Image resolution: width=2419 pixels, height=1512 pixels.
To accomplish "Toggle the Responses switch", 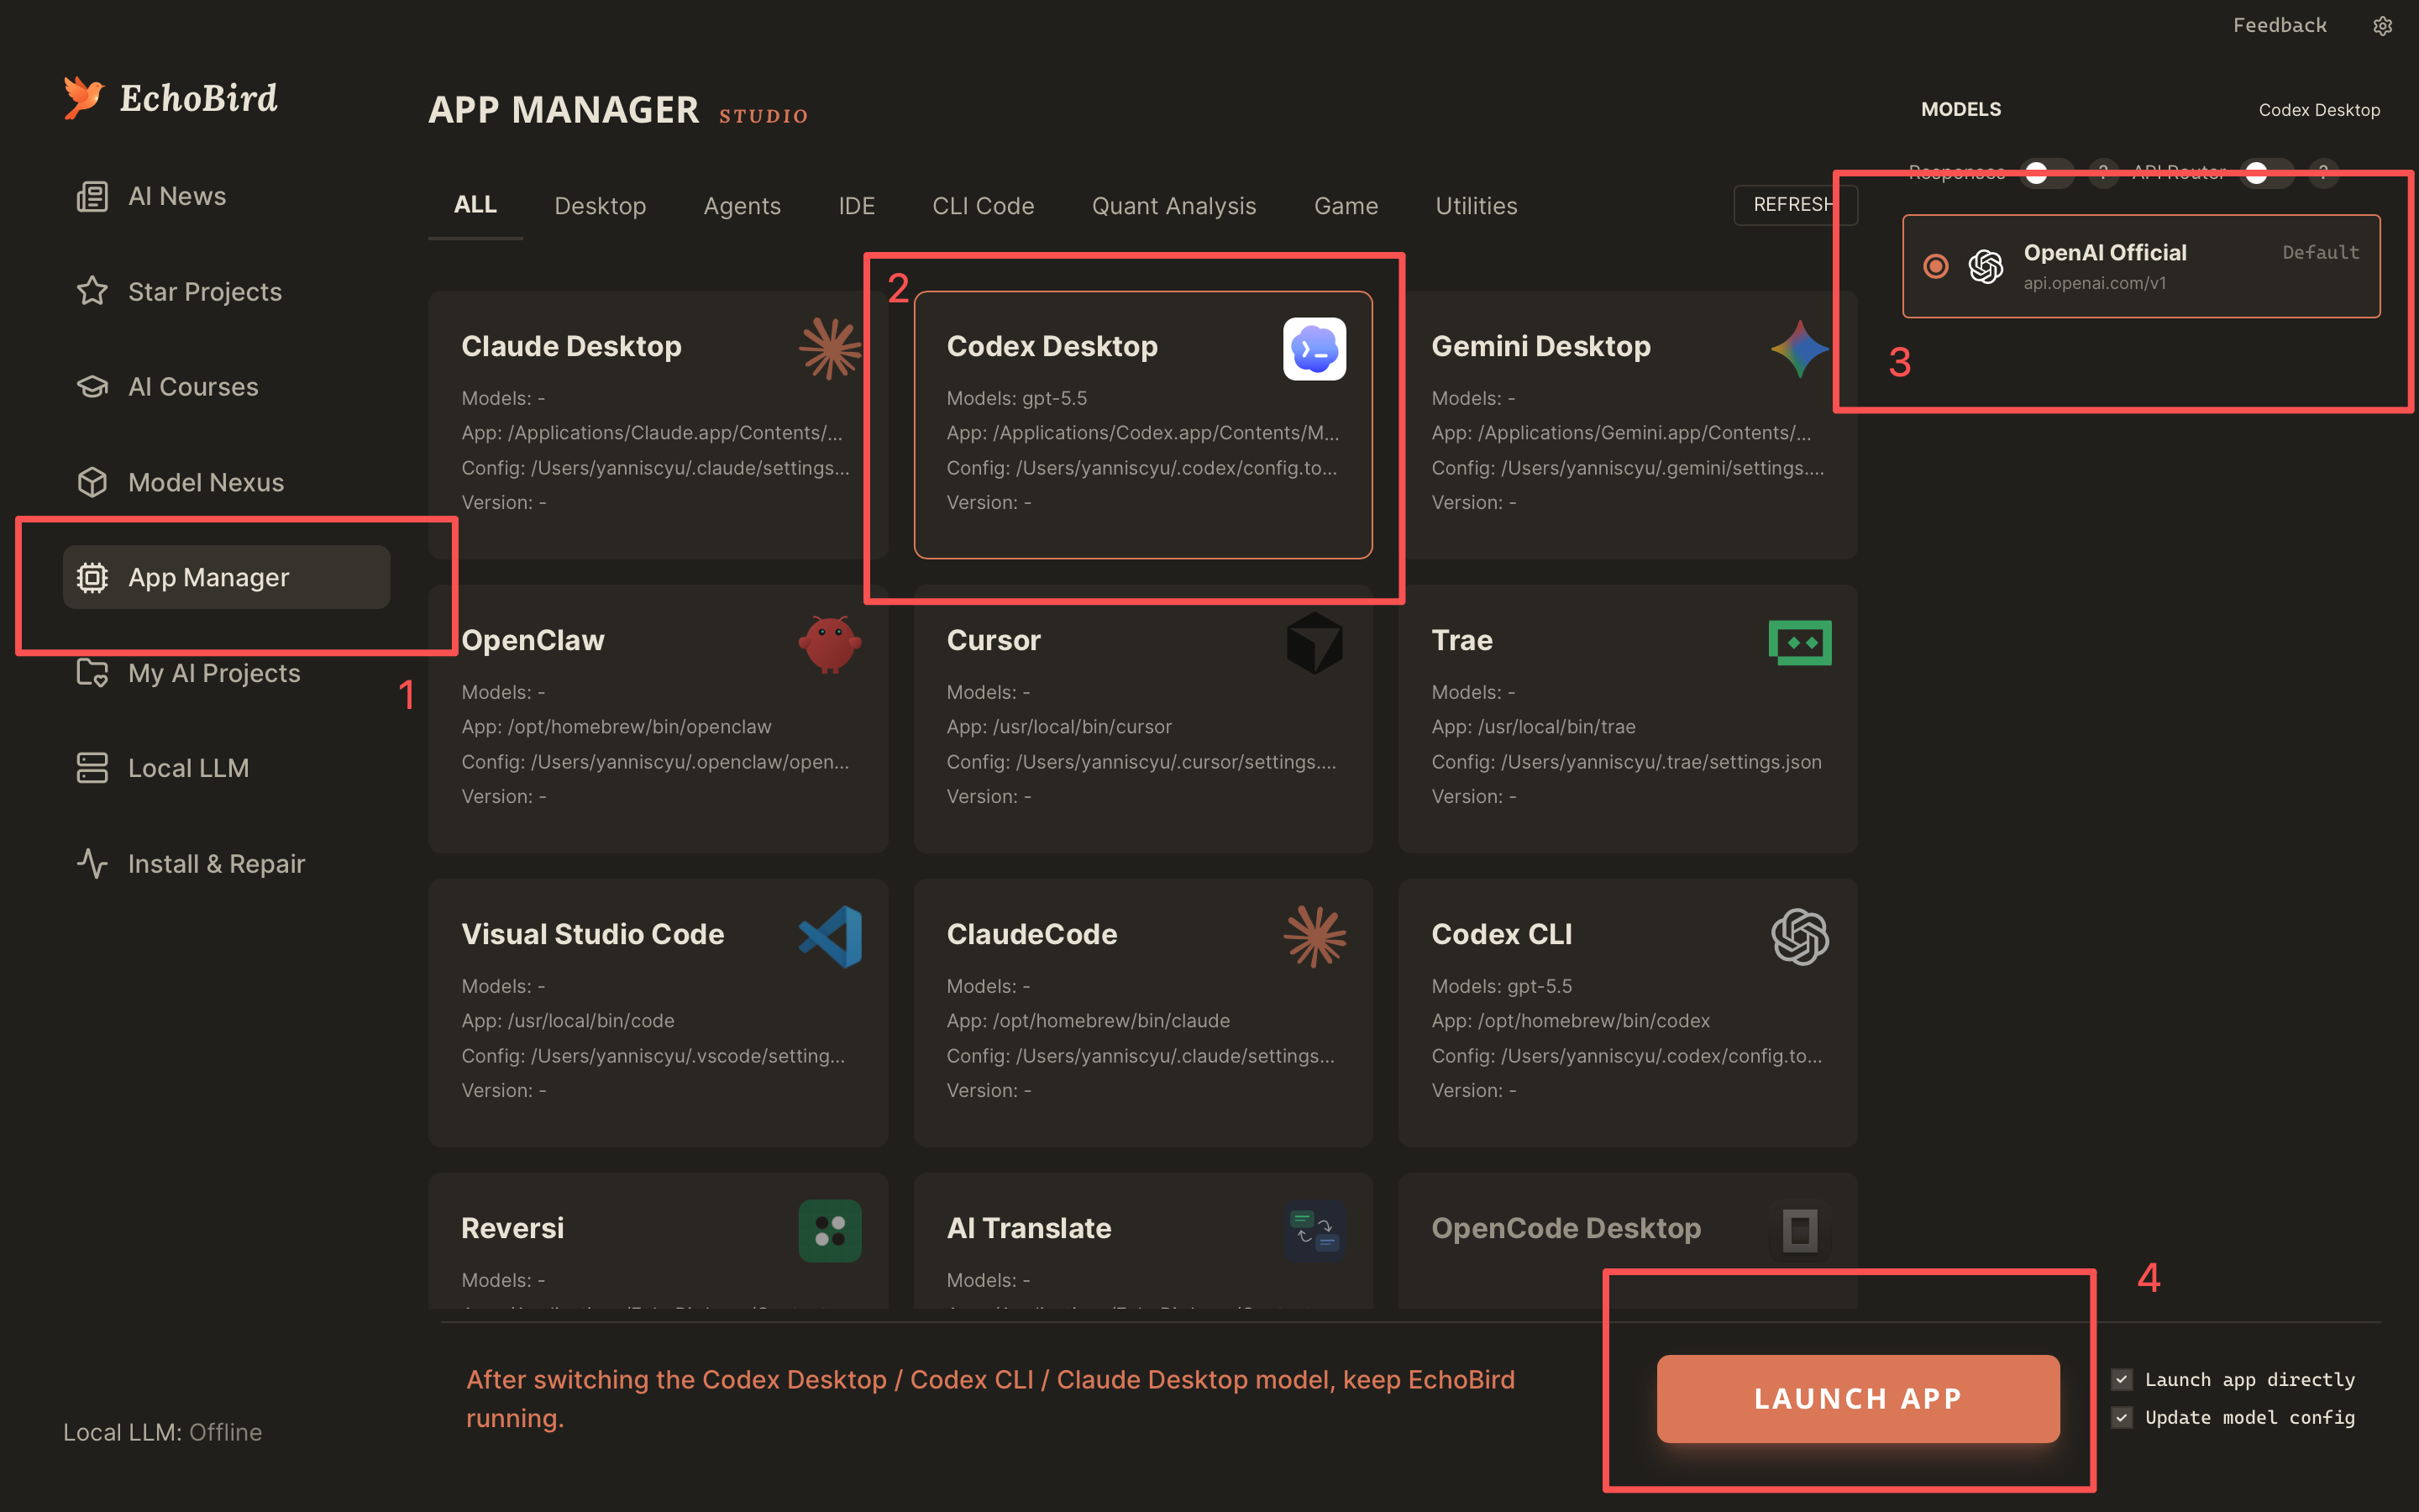I will click(2046, 173).
